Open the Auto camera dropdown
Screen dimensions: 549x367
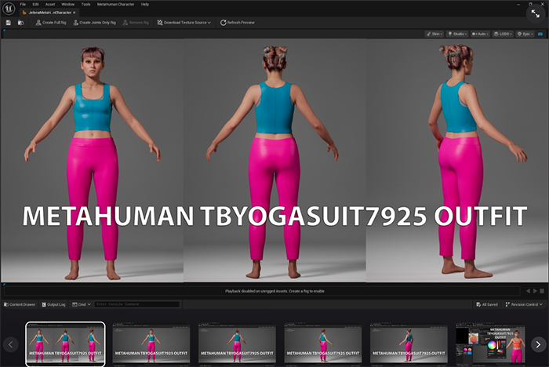pos(480,34)
